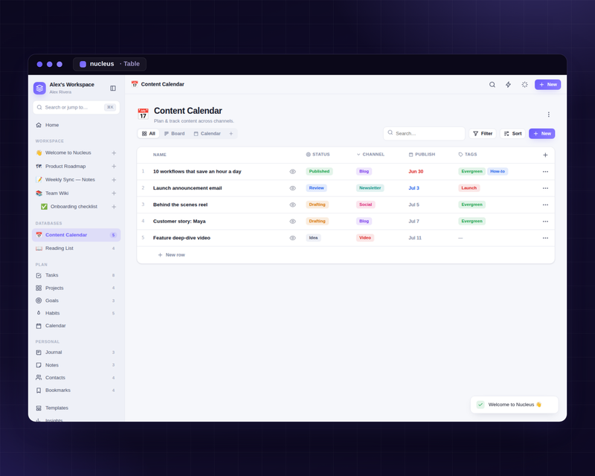The height and width of the screenshot is (476, 595).
Task: Click the Published status tag in row one
Action: 319,172
